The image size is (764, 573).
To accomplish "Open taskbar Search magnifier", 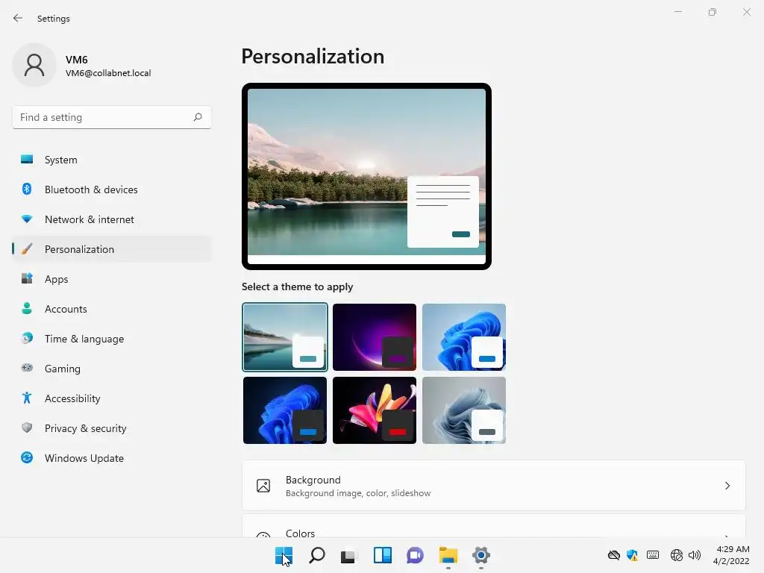I will point(316,555).
